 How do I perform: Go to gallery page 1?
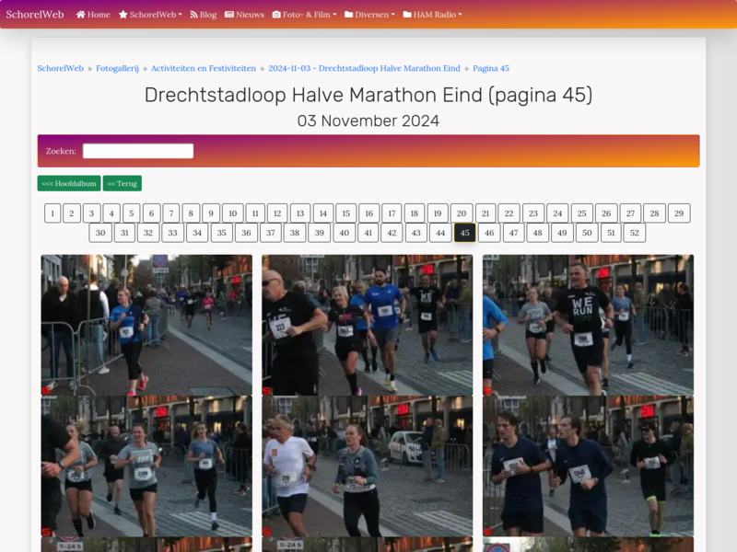[53, 213]
